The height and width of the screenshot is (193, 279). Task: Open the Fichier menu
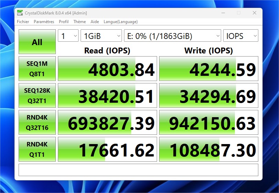coord(23,22)
